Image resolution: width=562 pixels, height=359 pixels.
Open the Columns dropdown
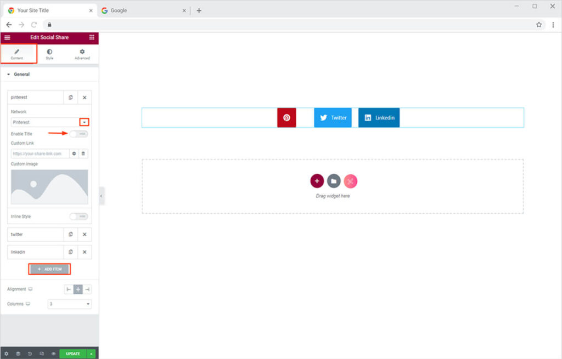[x=70, y=304]
